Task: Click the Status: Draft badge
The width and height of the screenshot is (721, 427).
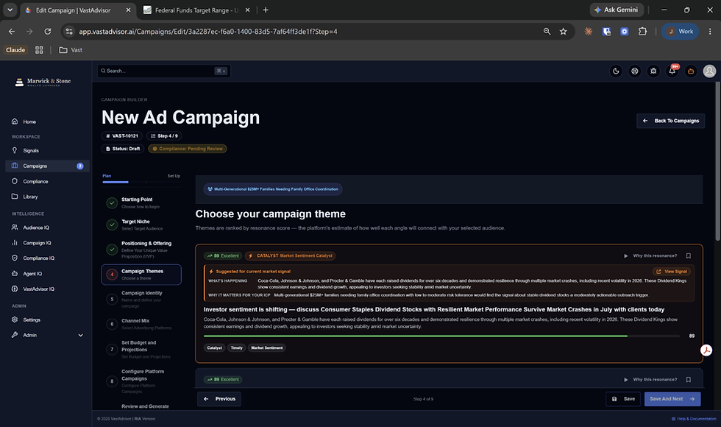Action: [123, 149]
